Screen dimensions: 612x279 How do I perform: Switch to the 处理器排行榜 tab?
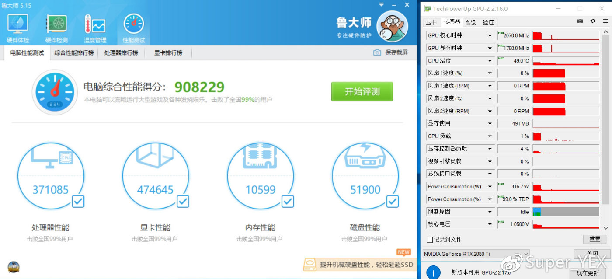pos(121,53)
